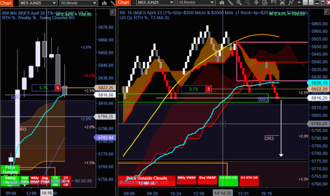Screen dimensions: 330x196
Task: Click the 5,75 order box on left chart
Action: (x=43, y=88)
